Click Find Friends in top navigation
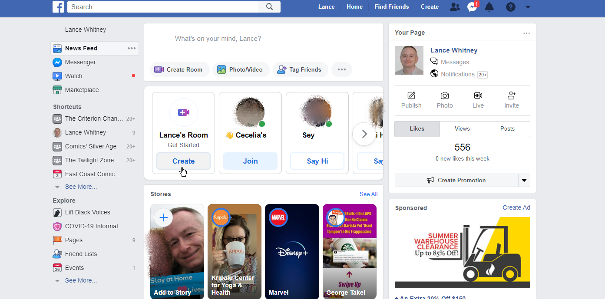This screenshot has width=605, height=299. click(x=392, y=7)
